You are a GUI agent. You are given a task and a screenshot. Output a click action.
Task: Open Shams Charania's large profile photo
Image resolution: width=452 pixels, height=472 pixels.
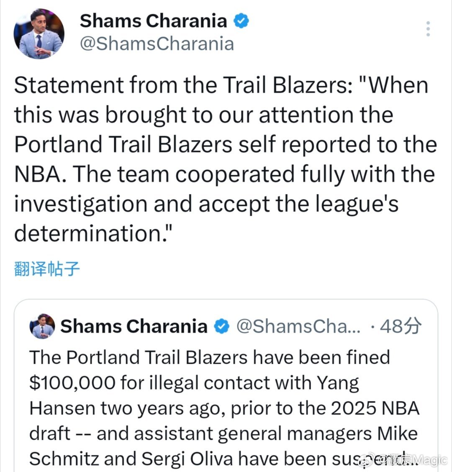tap(39, 33)
